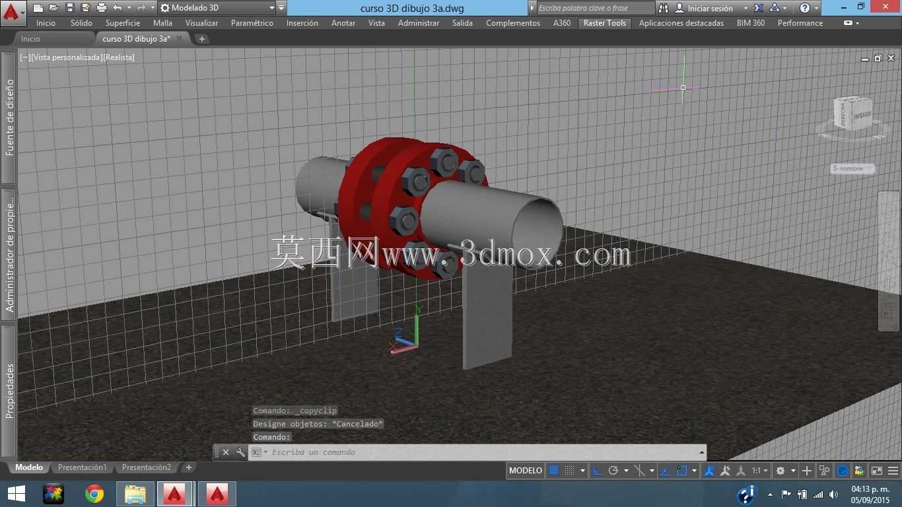
Task: Save the drawing with the floppy icon
Action: 69,8
